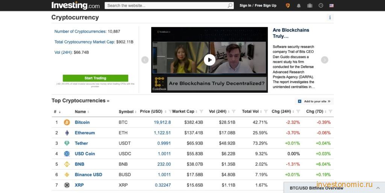Image resolution: width=385 pixels, height=193 pixels.
Task: Open the Vol (24H) filter funnel
Action: pos(233,112)
